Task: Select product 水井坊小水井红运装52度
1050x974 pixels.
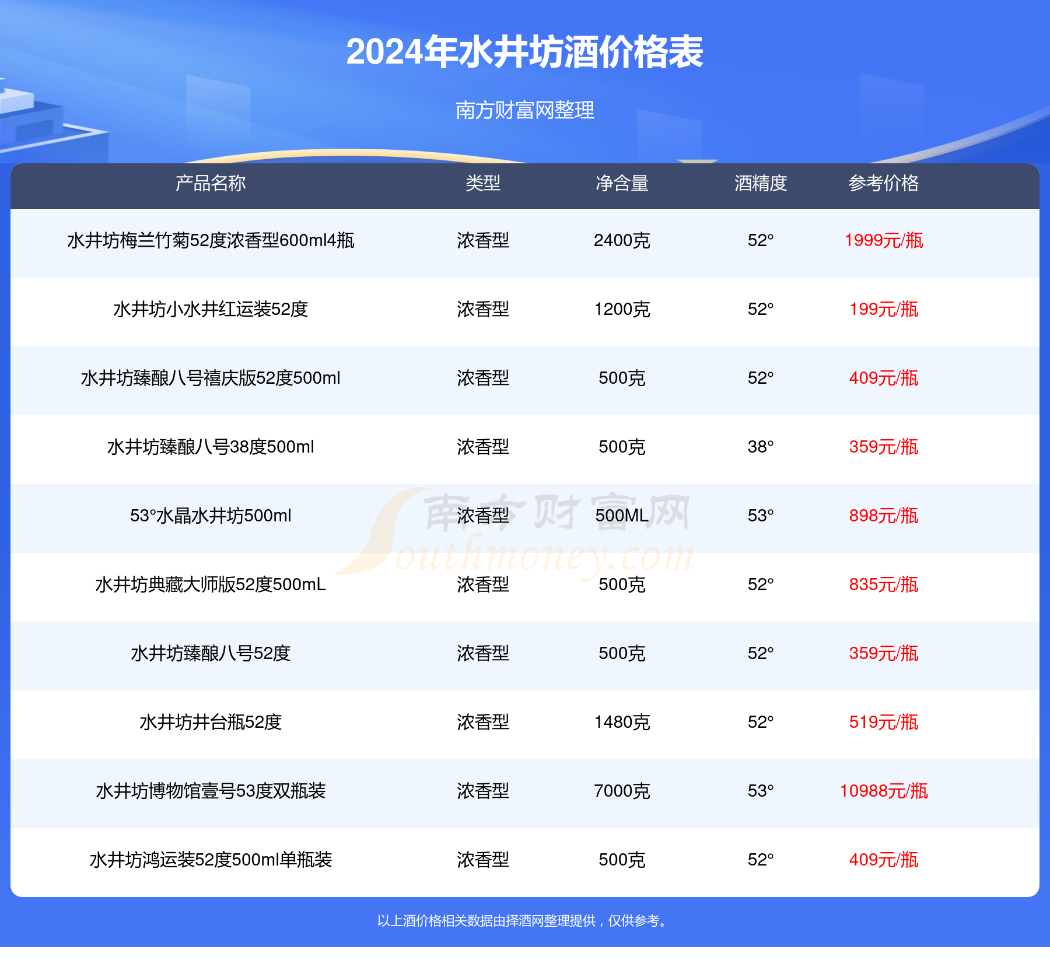Action: (x=211, y=309)
